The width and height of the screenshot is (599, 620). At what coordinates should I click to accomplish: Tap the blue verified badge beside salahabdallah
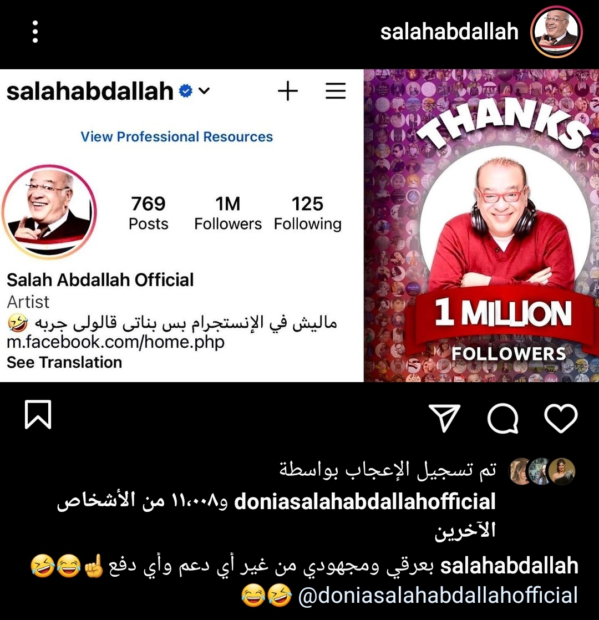pyautogui.click(x=185, y=91)
